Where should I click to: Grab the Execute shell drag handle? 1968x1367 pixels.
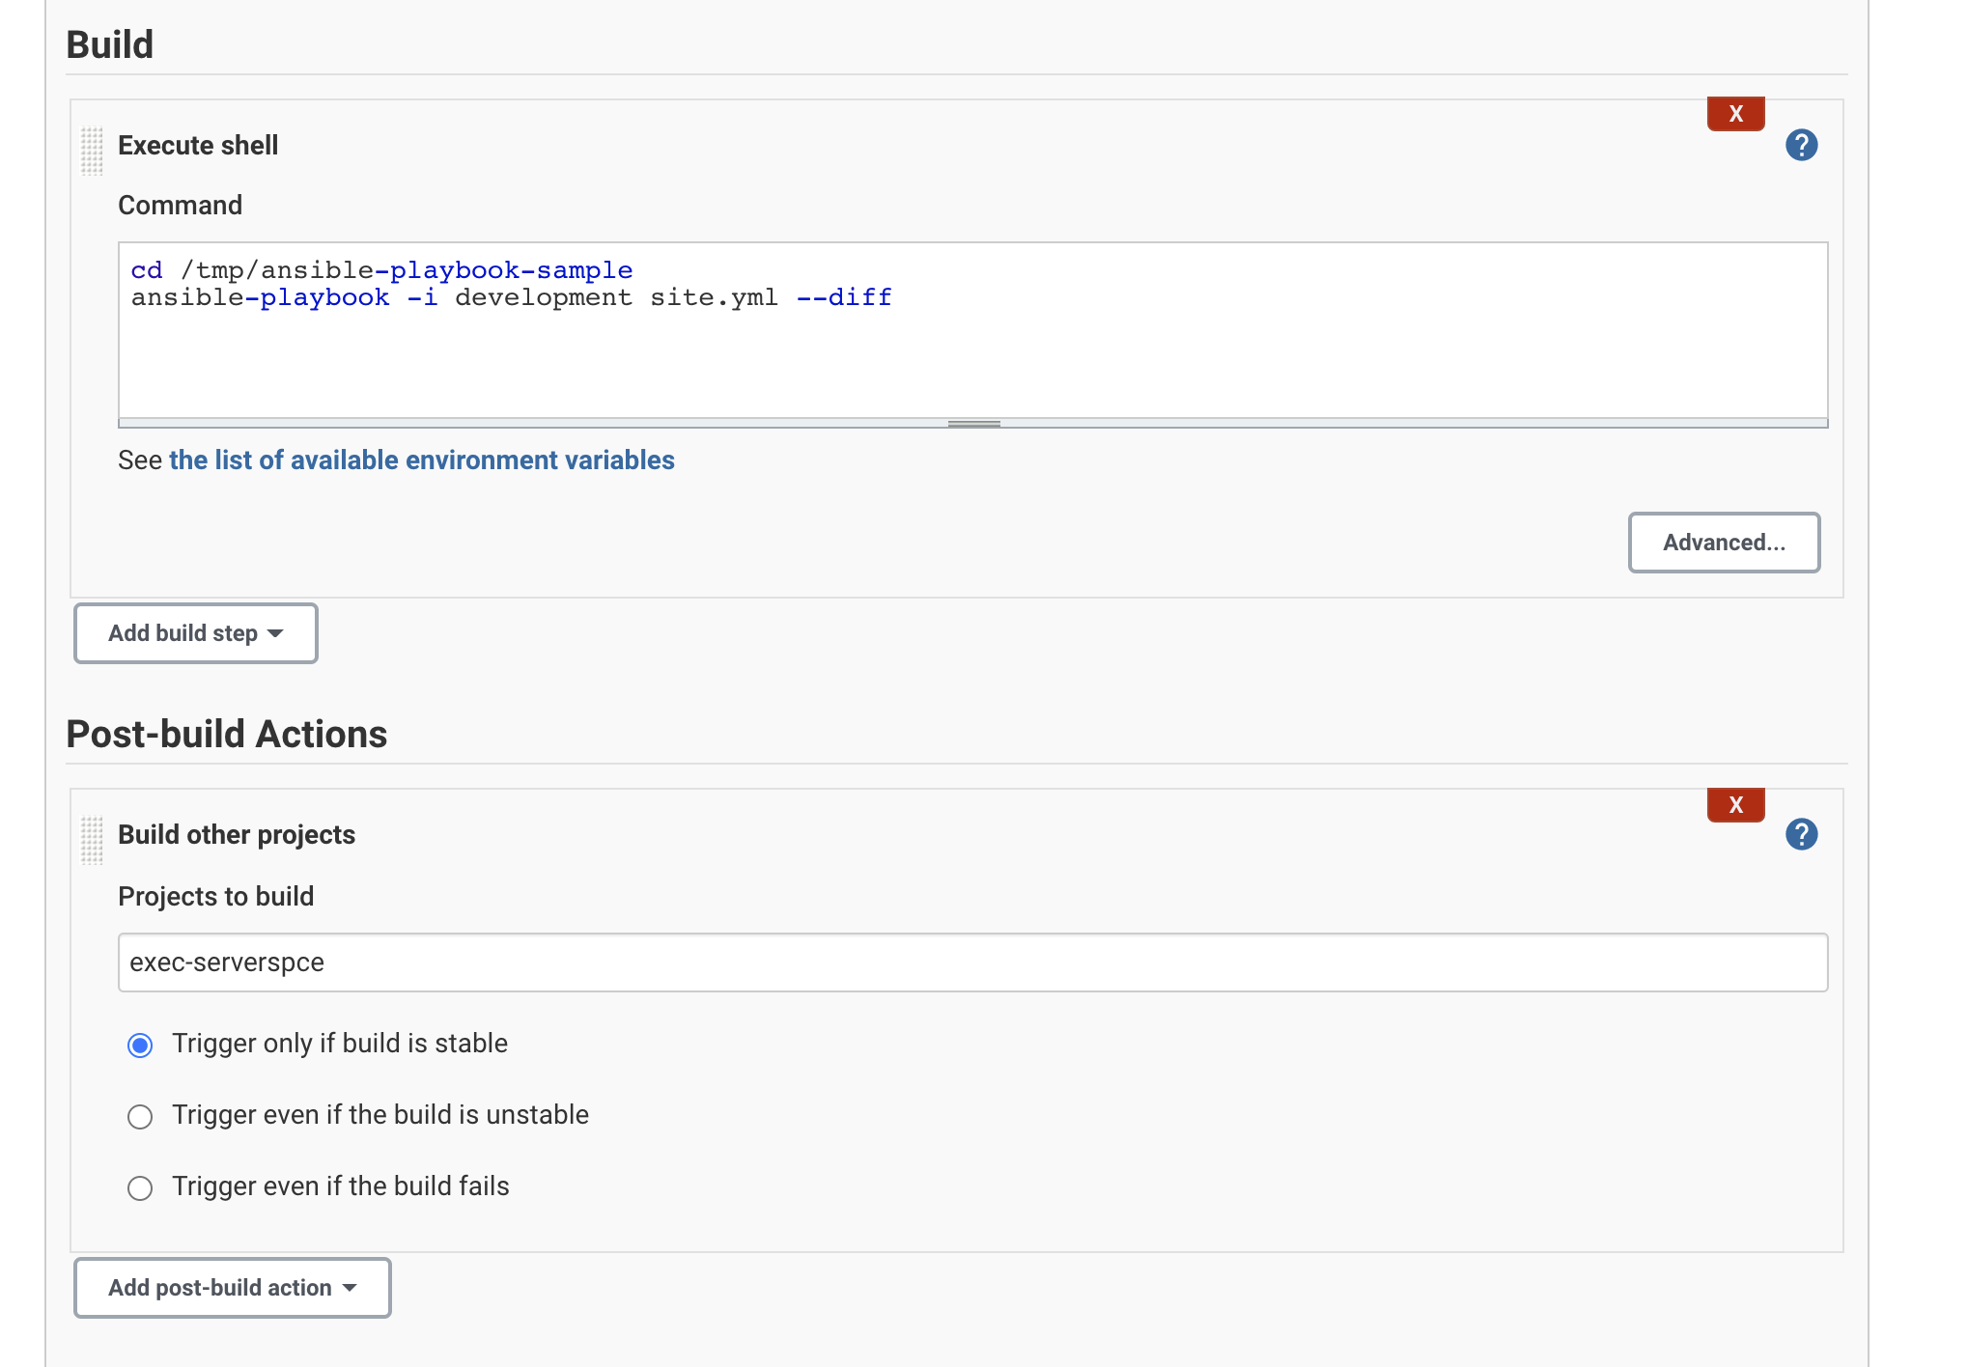92,151
